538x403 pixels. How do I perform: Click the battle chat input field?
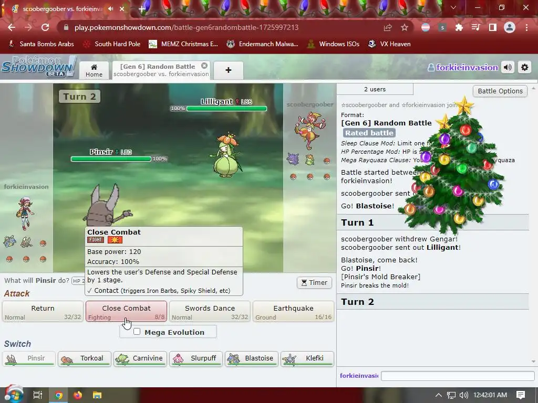coord(458,376)
